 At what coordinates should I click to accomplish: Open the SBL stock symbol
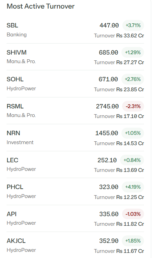click(x=12, y=25)
